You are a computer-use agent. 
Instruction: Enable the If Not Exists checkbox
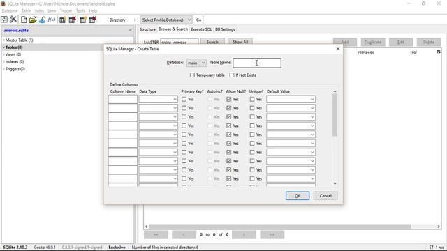coord(232,75)
